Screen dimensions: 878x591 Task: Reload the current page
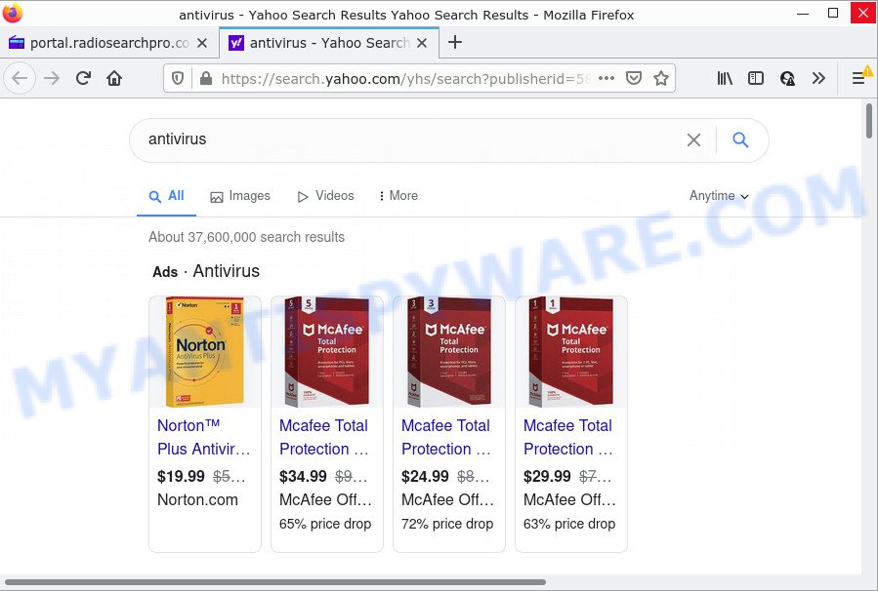coord(83,78)
